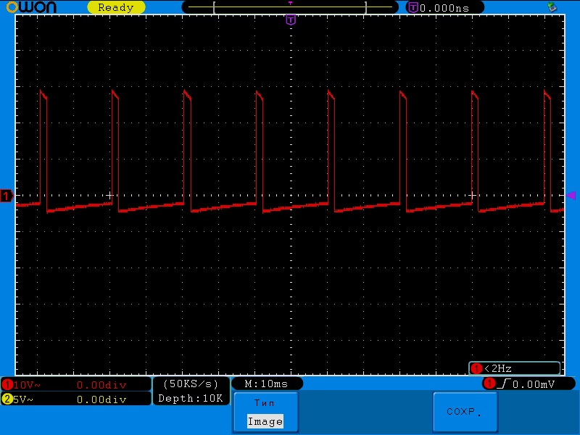Click the M:10ms timebase readout
This screenshot has height=435, width=580.
(x=266, y=384)
